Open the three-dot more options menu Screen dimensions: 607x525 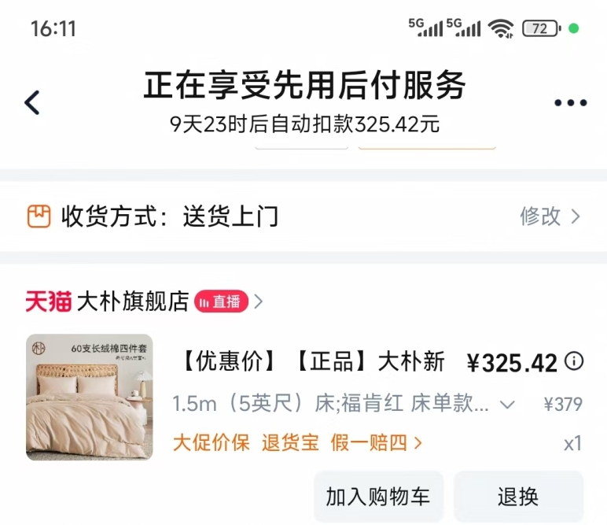571,102
